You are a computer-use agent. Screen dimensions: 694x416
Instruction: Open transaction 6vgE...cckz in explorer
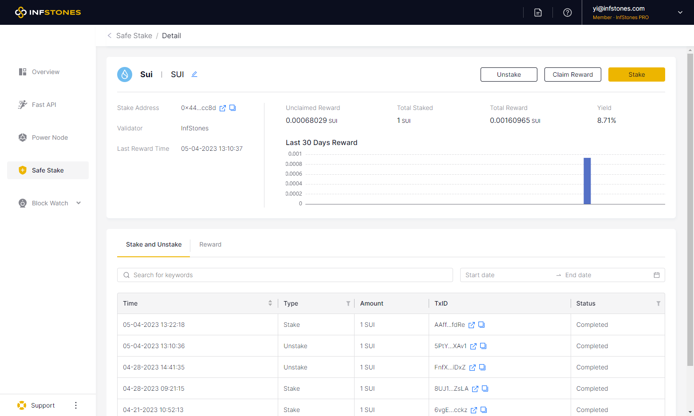474,410
